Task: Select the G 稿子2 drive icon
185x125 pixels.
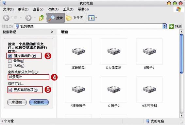Action: 114,90
